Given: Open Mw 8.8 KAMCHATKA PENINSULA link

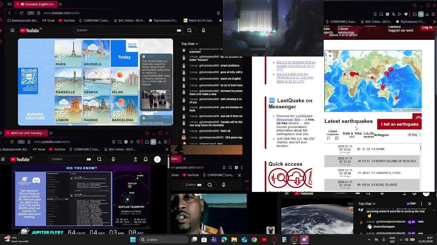Looking at the screenshot, I should (x=295, y=78).
